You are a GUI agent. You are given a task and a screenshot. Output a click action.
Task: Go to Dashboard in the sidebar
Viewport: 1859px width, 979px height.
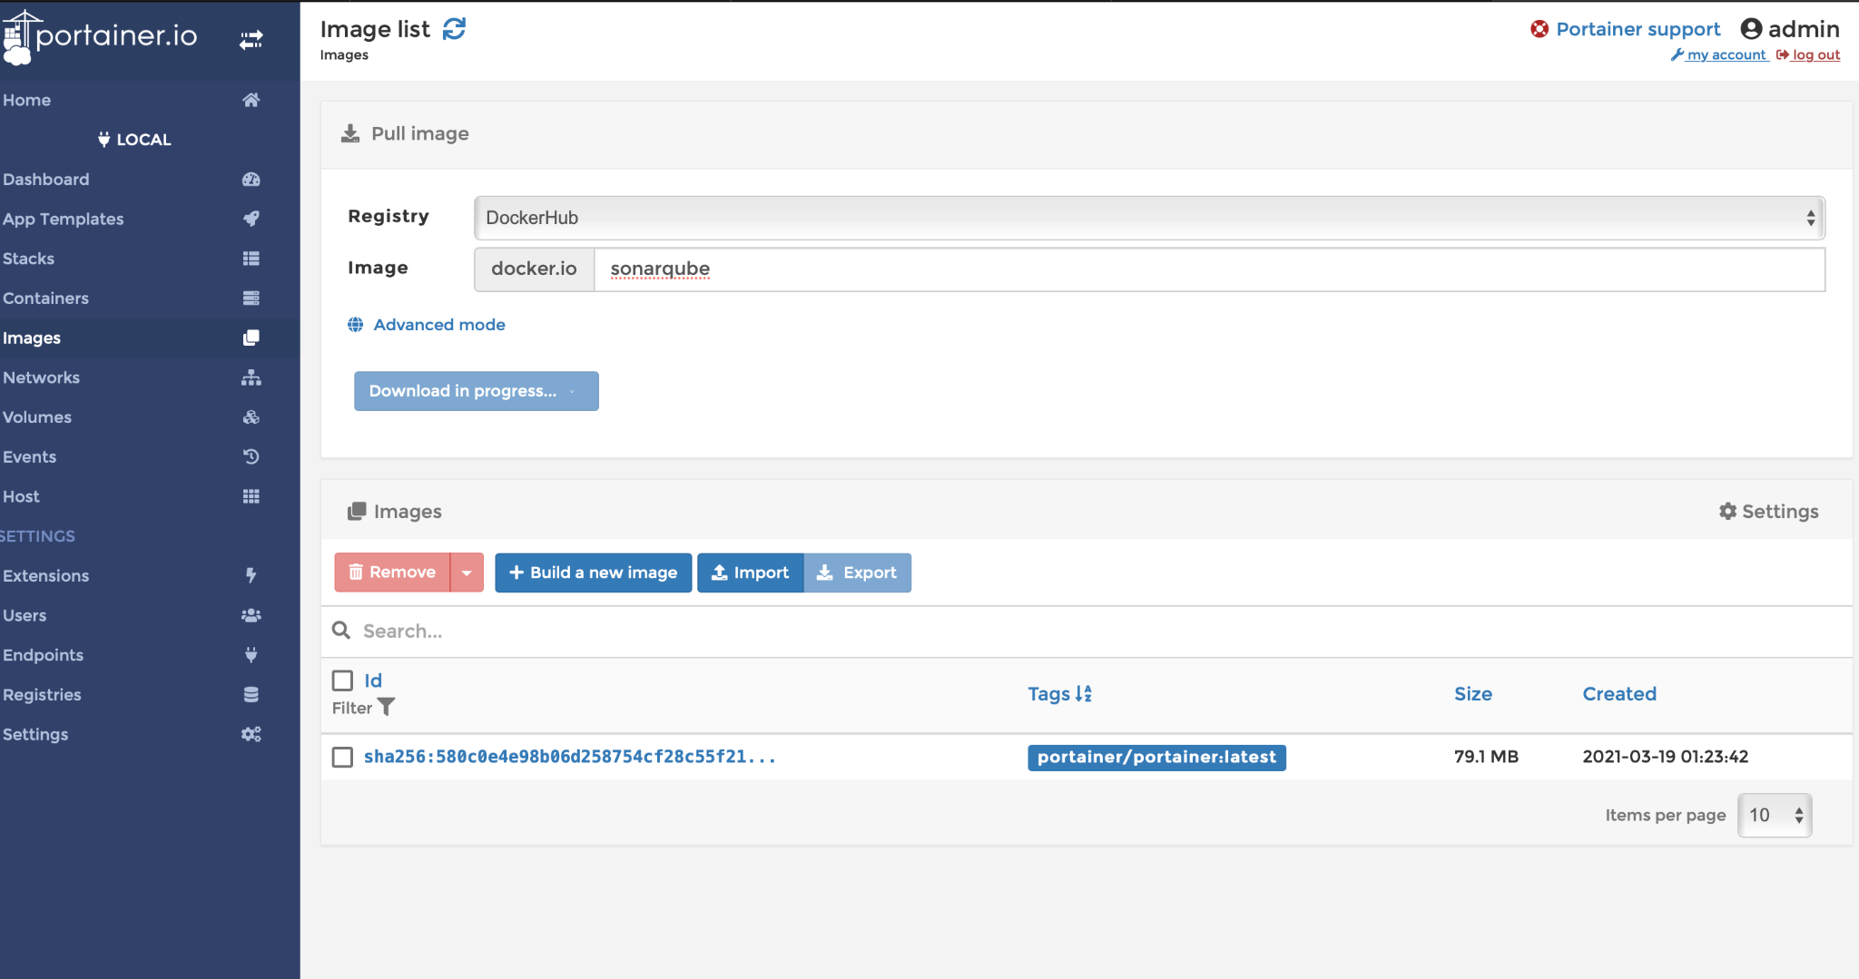coord(46,180)
